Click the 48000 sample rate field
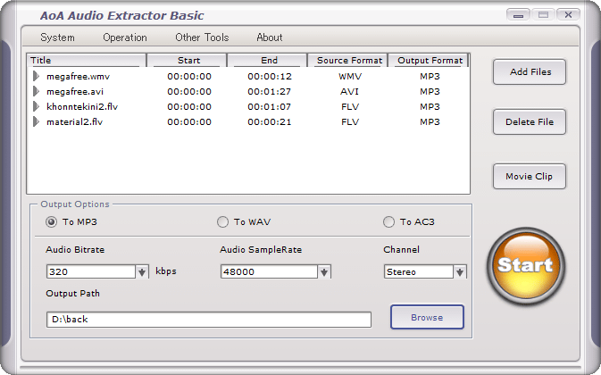Screen dimensions: 601x375 click(x=269, y=272)
